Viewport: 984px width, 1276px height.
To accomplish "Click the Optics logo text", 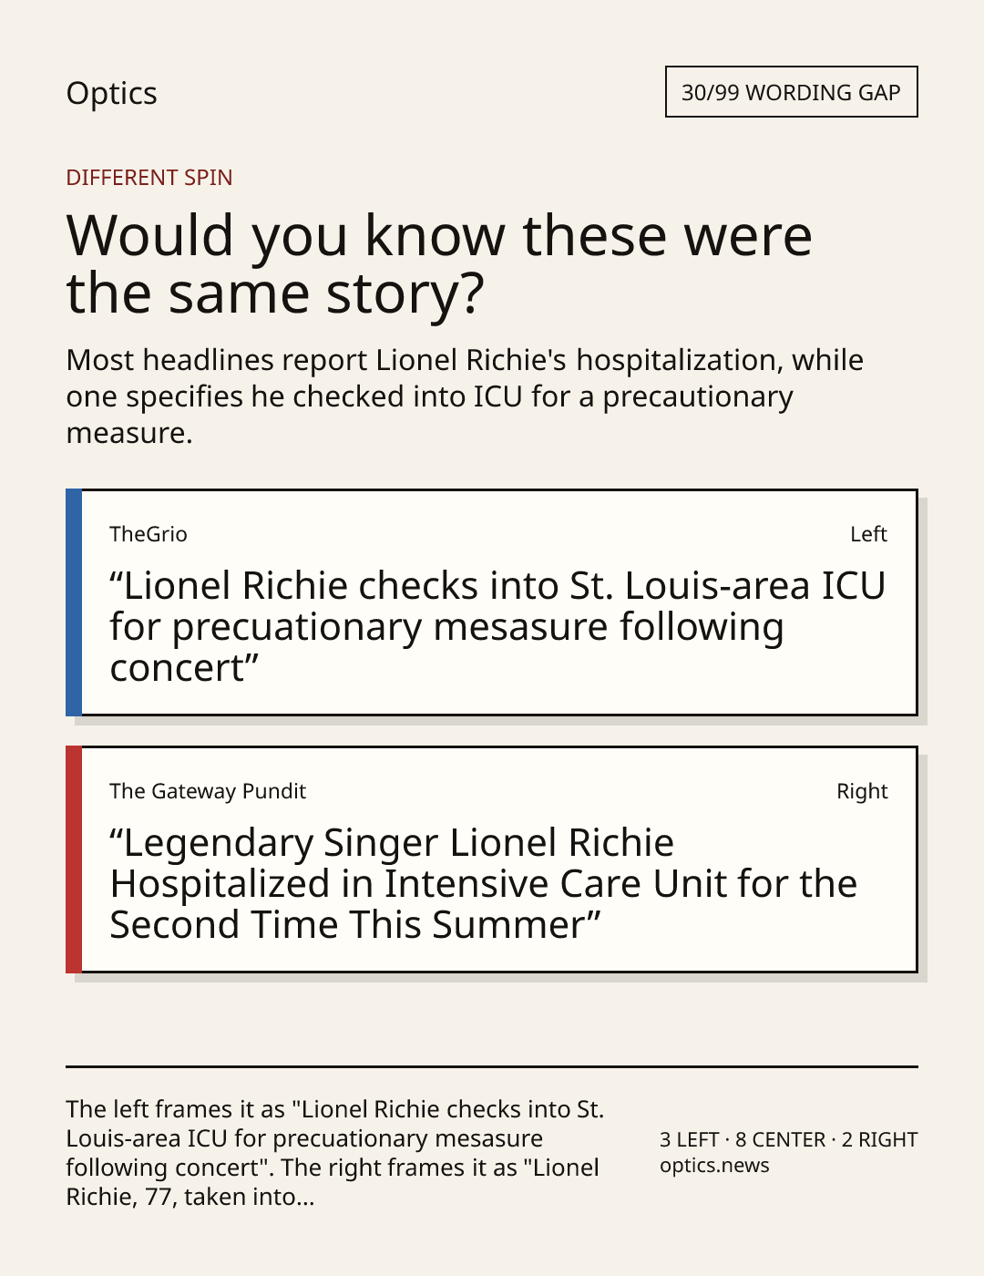I will (111, 93).
